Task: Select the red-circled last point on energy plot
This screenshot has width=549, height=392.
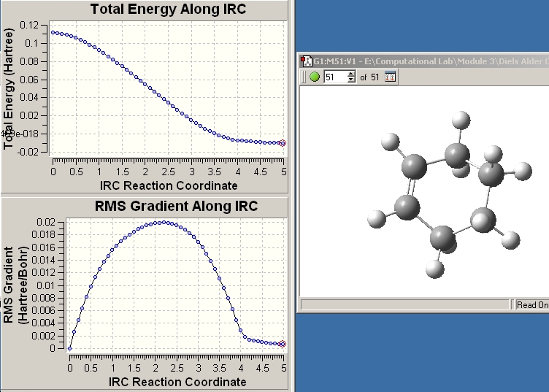Action: 283,143
